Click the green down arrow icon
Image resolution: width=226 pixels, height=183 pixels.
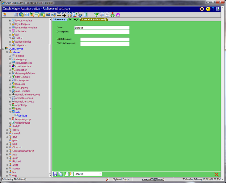(66, 174)
